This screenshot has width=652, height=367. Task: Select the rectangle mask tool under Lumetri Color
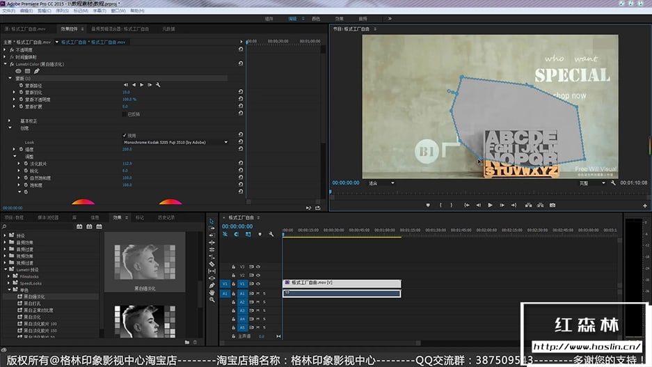point(27,71)
